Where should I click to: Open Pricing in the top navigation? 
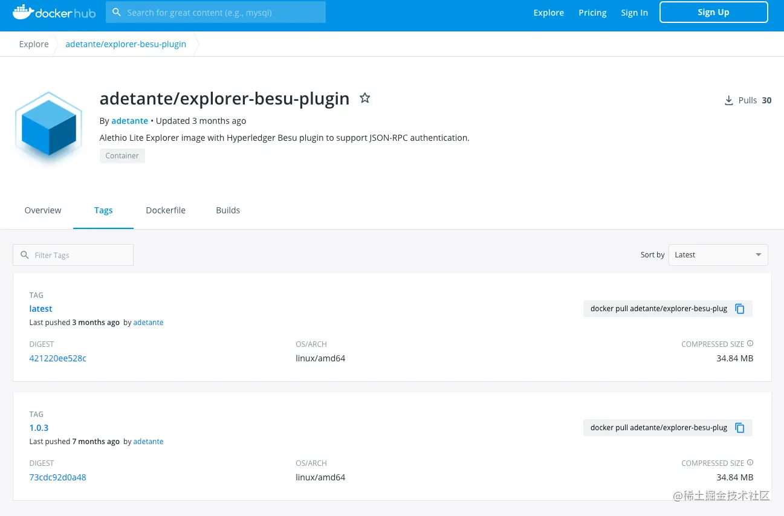[x=592, y=13]
